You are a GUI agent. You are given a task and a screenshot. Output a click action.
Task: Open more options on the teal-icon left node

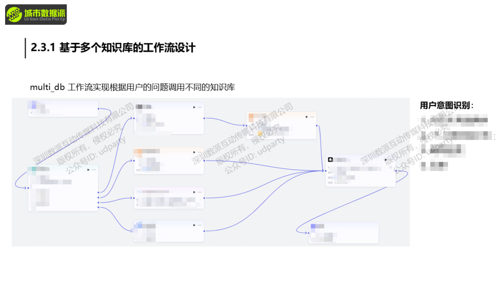point(94,170)
